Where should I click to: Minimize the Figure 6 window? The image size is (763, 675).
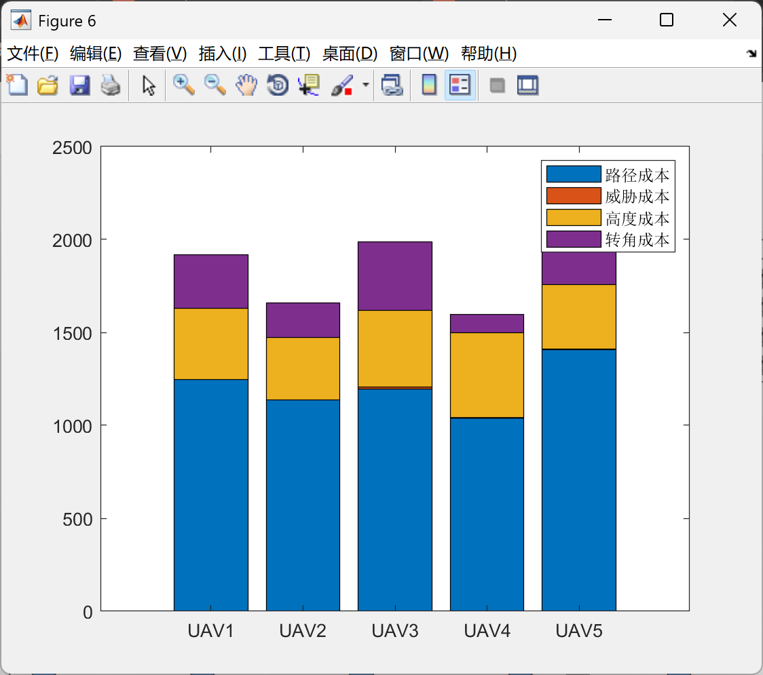click(604, 20)
